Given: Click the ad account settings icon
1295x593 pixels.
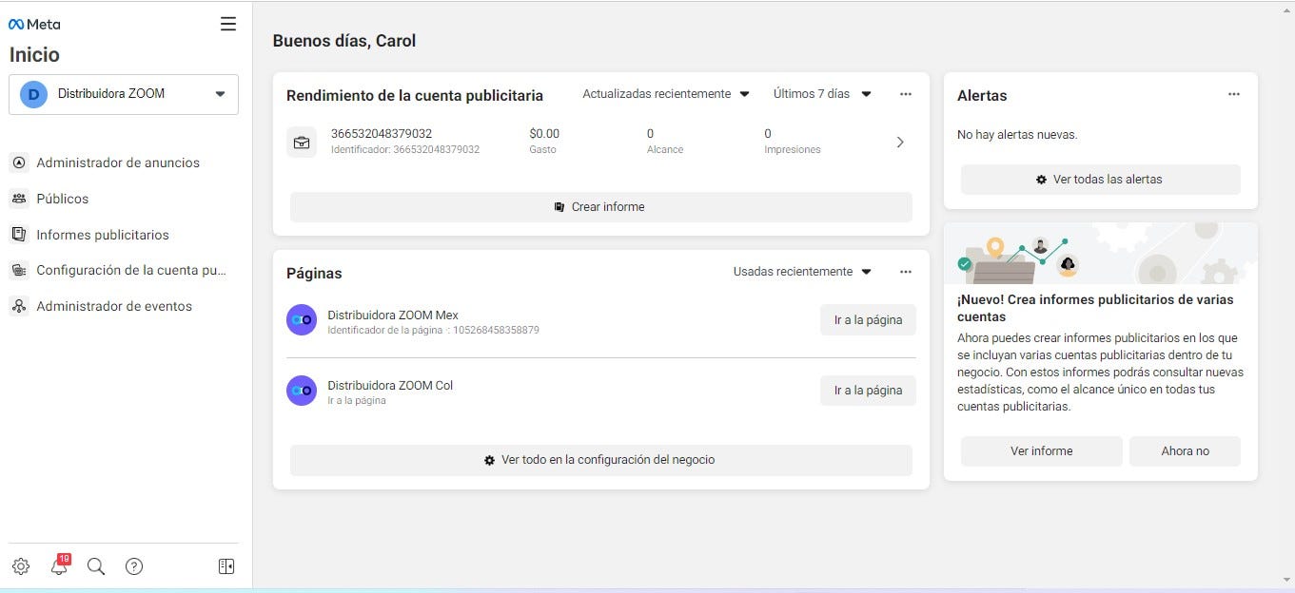Looking at the screenshot, I should tap(18, 271).
